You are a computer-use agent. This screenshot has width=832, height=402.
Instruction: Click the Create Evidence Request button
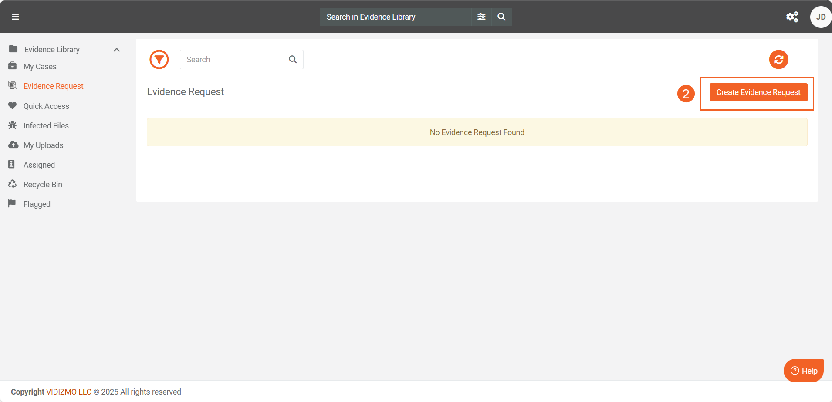coord(758,92)
